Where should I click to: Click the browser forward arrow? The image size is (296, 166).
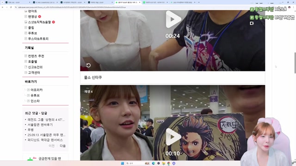(6, 7)
